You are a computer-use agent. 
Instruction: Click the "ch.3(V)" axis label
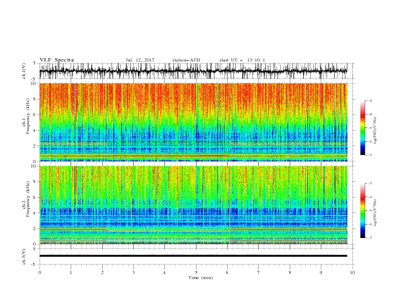(24, 256)
